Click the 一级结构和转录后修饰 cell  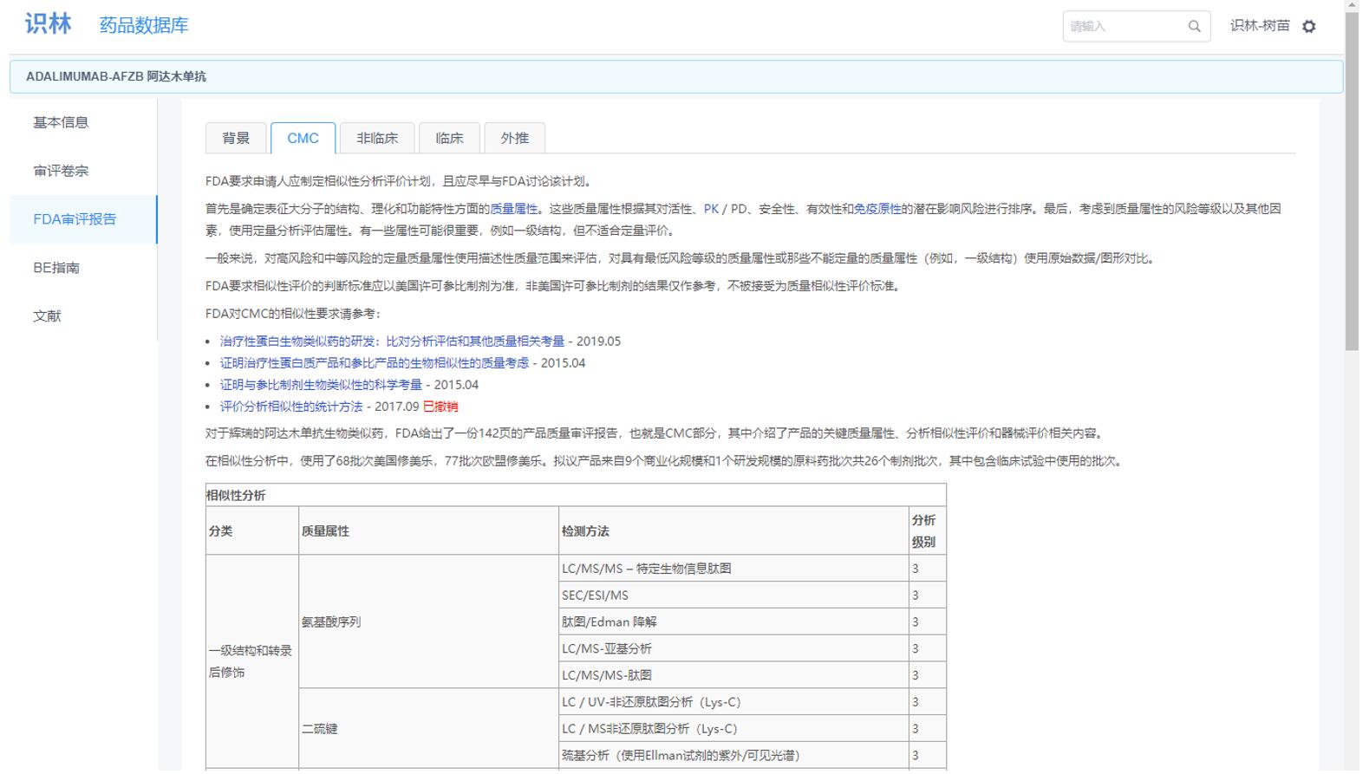(252, 661)
